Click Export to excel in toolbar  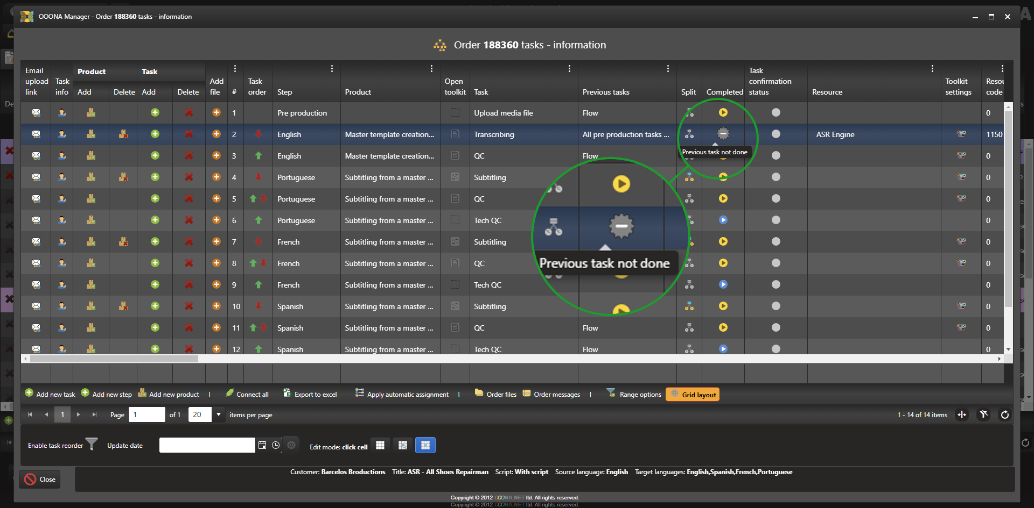[x=310, y=395]
